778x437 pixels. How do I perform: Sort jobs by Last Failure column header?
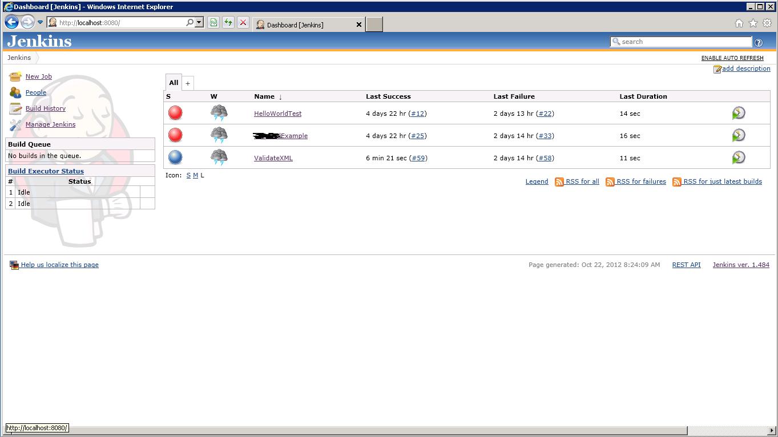coord(514,96)
